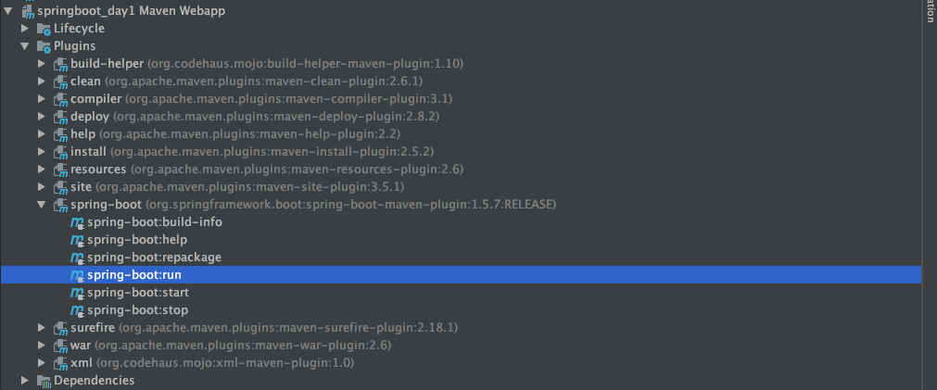Expand the Lifecycle node
The height and width of the screenshot is (390, 937).
click(24, 29)
